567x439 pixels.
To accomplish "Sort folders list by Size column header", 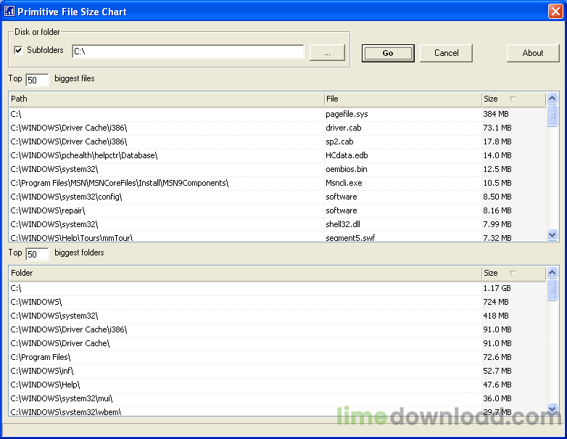I will (513, 273).
